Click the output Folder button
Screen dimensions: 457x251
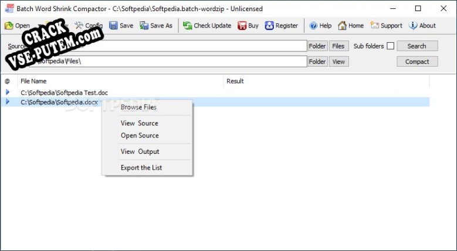pyautogui.click(x=318, y=61)
